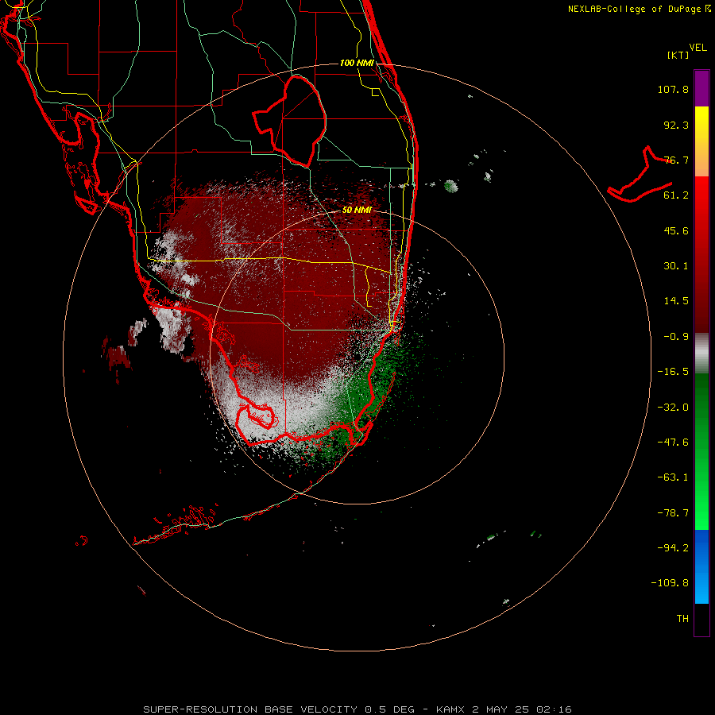Select the 76.7 legend value
Viewport: 715px width, 715px height.
pos(676,160)
